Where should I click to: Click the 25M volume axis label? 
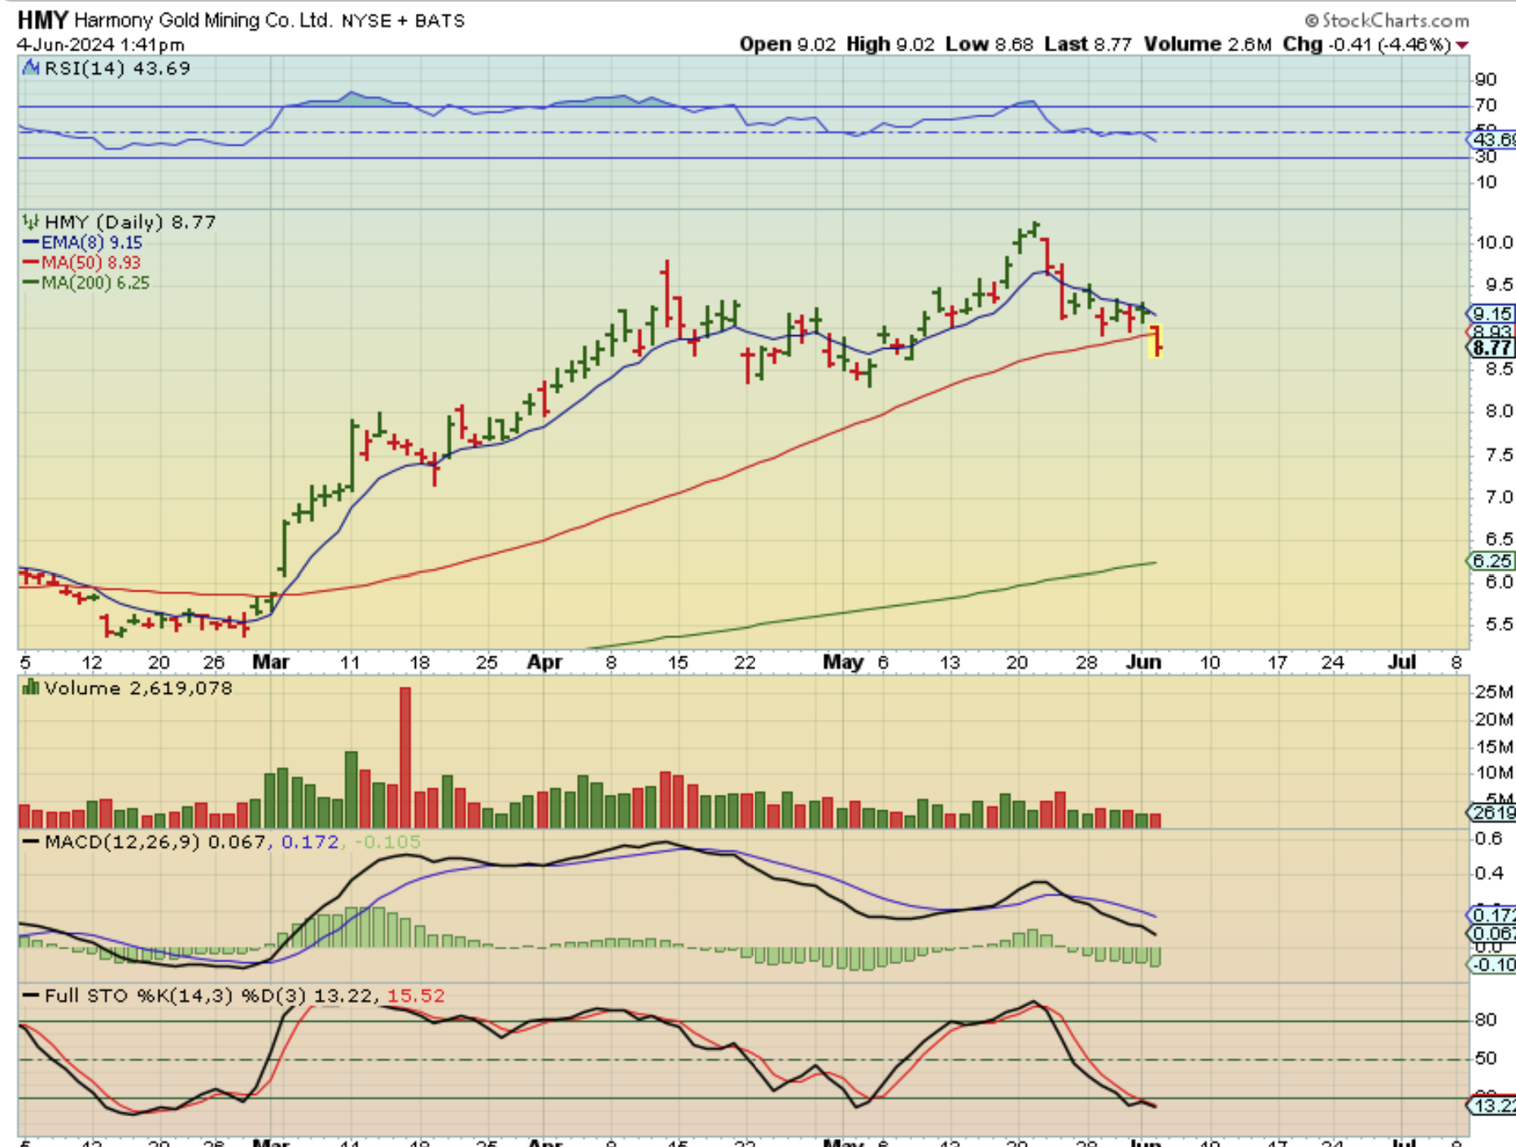pyautogui.click(x=1494, y=692)
